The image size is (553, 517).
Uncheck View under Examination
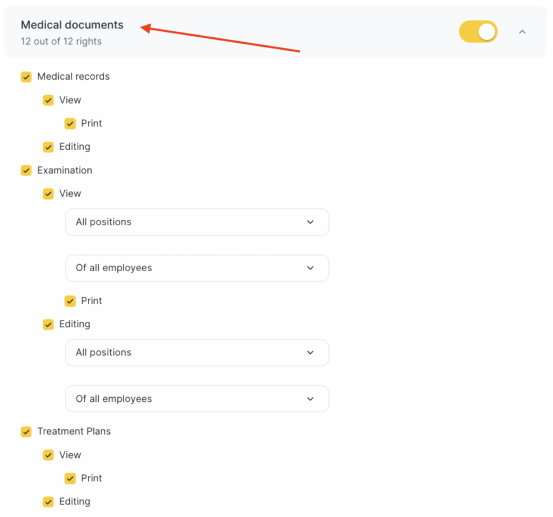click(48, 194)
